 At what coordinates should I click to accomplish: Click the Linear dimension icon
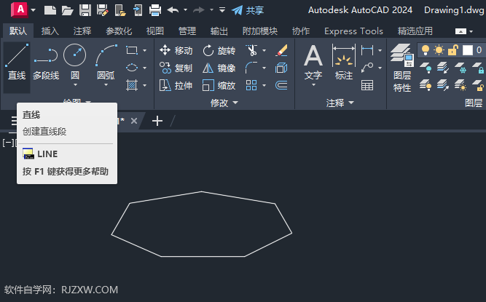click(367, 50)
